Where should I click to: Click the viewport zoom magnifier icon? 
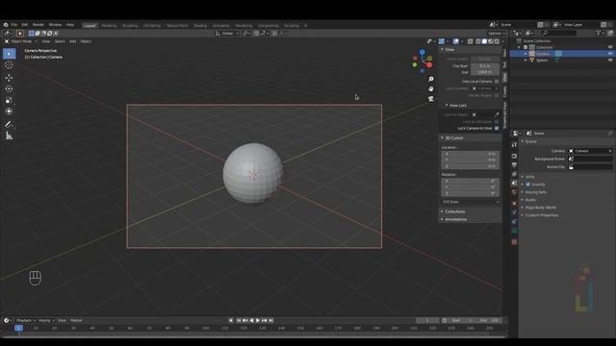(x=431, y=79)
